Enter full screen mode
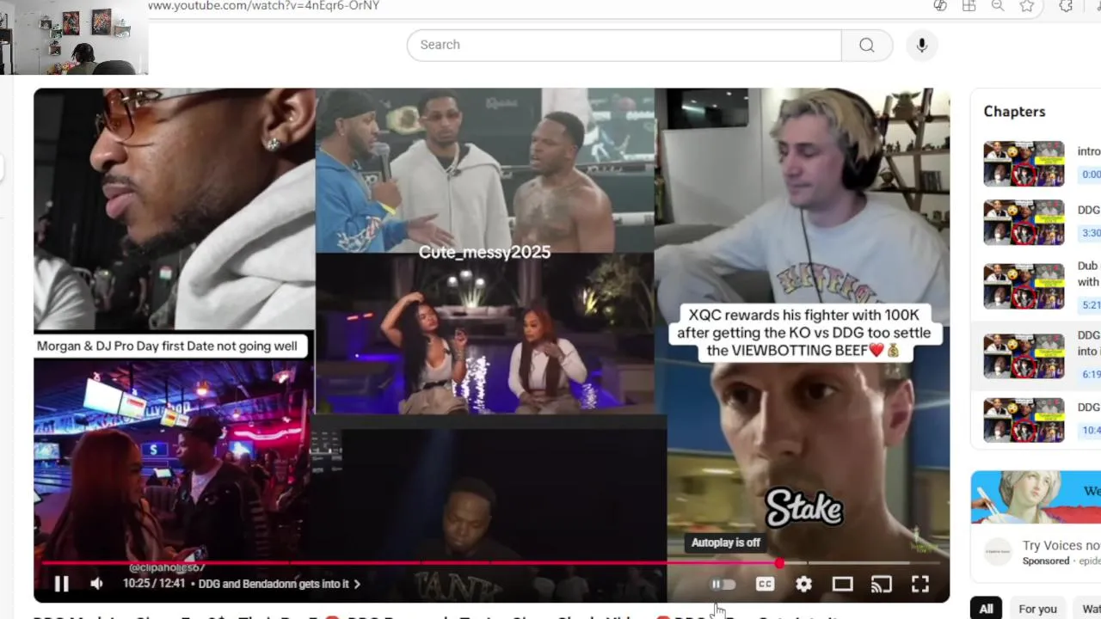 click(x=920, y=585)
